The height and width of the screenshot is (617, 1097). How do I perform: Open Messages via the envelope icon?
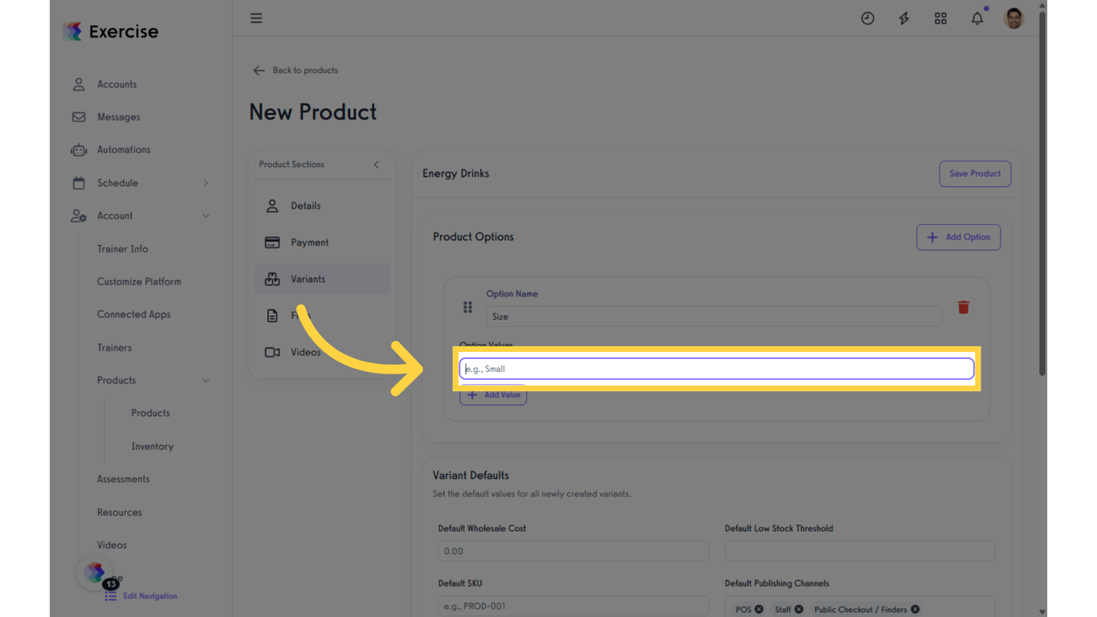coord(78,116)
